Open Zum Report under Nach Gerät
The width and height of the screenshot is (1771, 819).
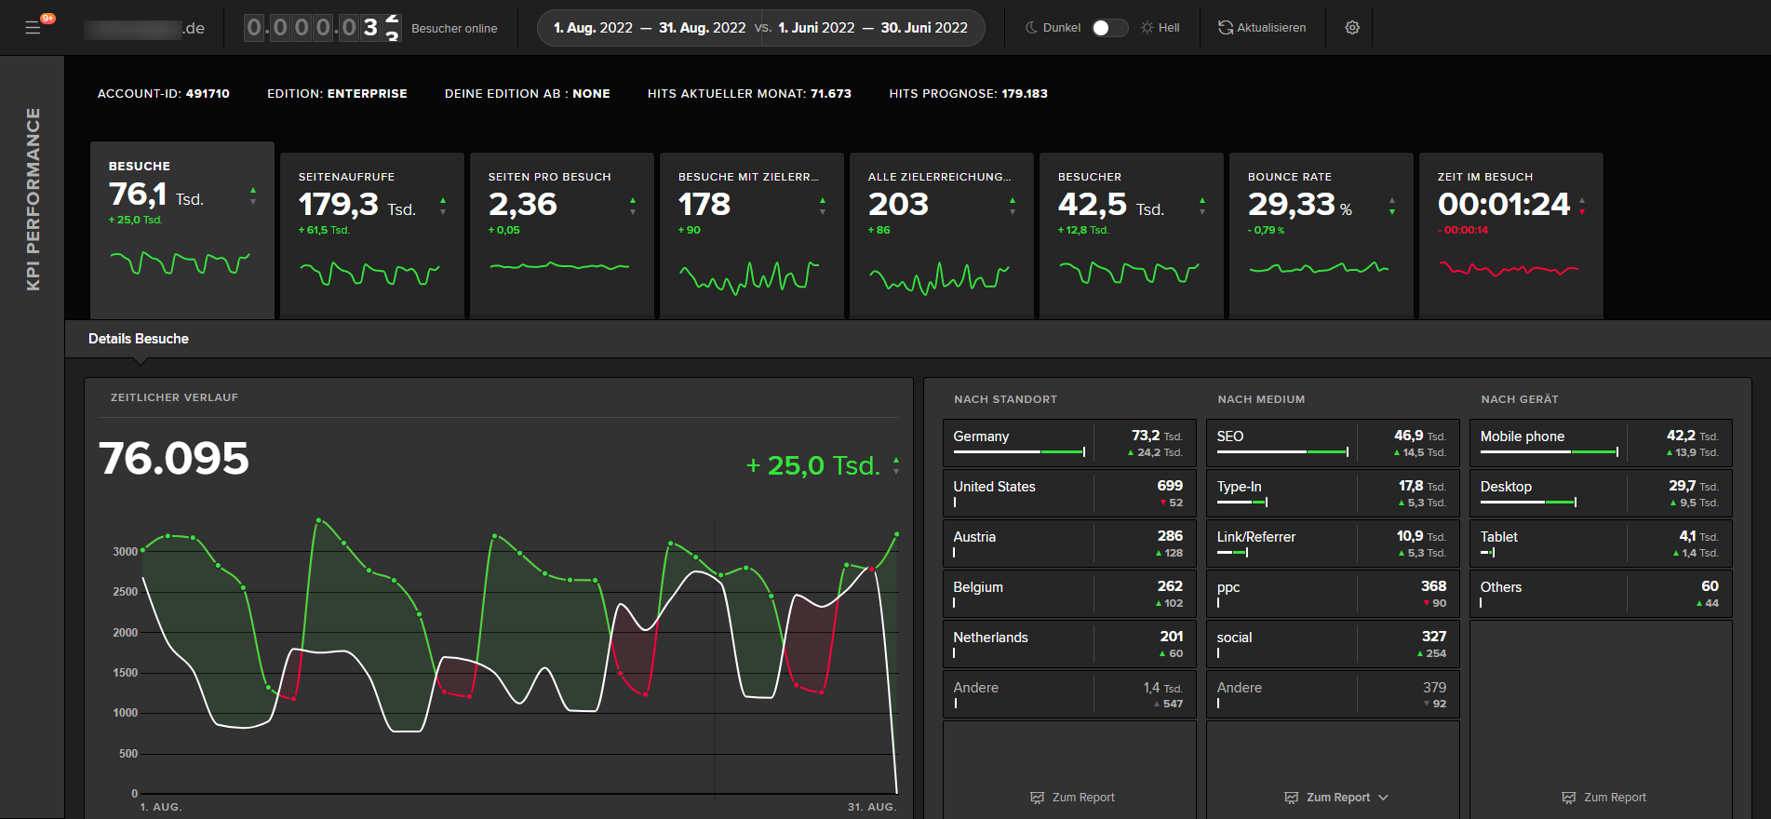1603,798
